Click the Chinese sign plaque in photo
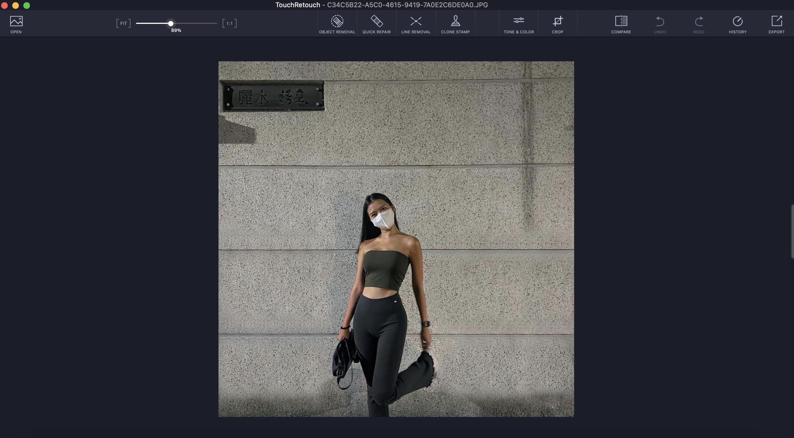Image resolution: width=794 pixels, height=438 pixels. pos(272,96)
